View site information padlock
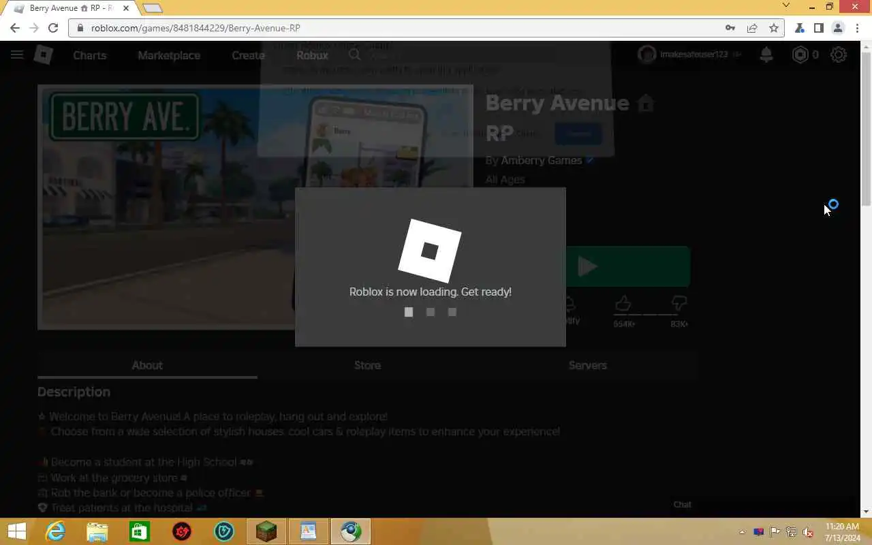 (80, 28)
